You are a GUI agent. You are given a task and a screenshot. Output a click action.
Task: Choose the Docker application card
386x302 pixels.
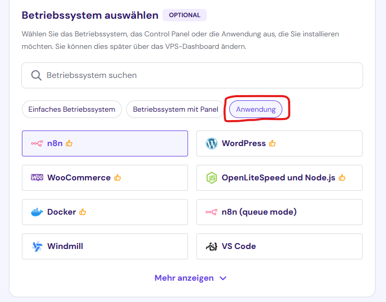[104, 212]
